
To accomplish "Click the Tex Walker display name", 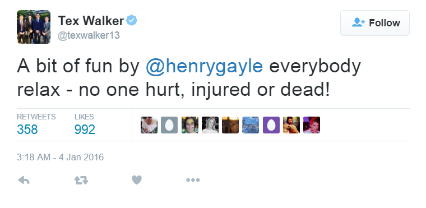I will [91, 21].
